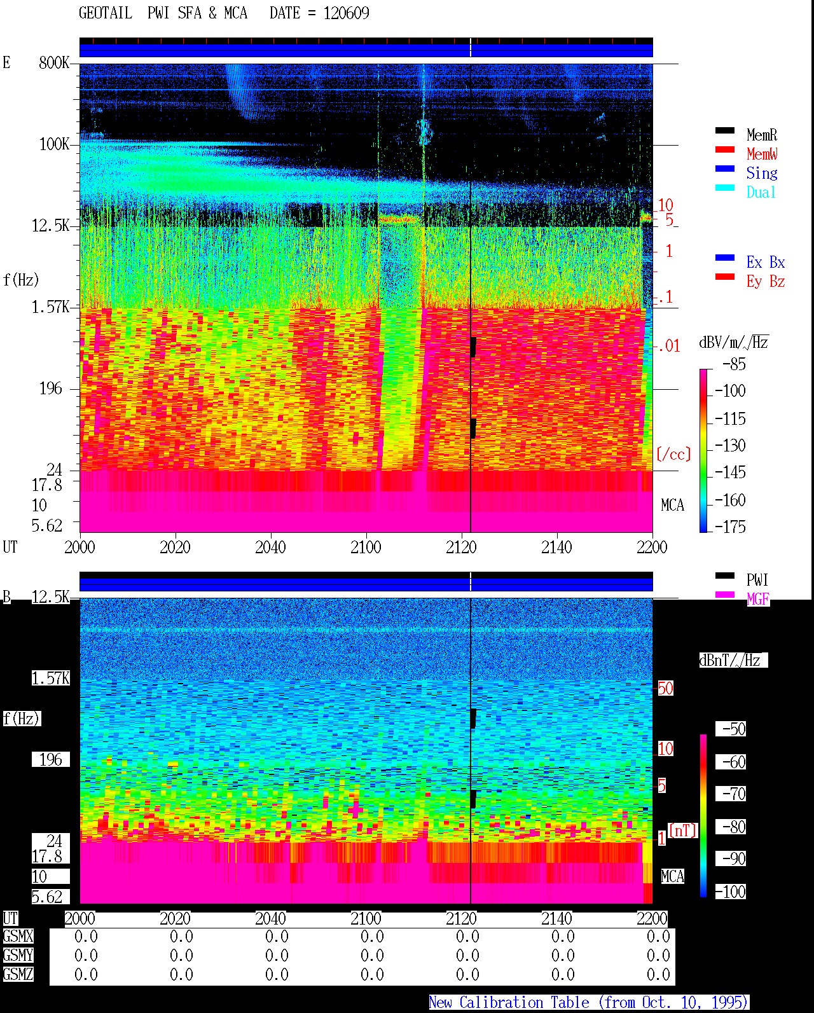
Task: Click the GSMX value under 2000
Action: (86, 936)
